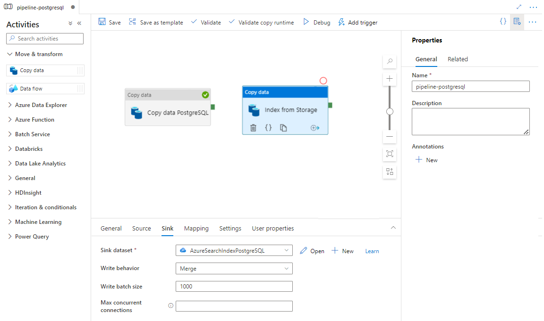Click Add trigger button
This screenshot has width=544, height=321.
click(357, 22)
